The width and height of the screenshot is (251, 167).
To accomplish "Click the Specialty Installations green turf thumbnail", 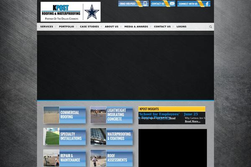I will pyautogui.click(x=51, y=137).
